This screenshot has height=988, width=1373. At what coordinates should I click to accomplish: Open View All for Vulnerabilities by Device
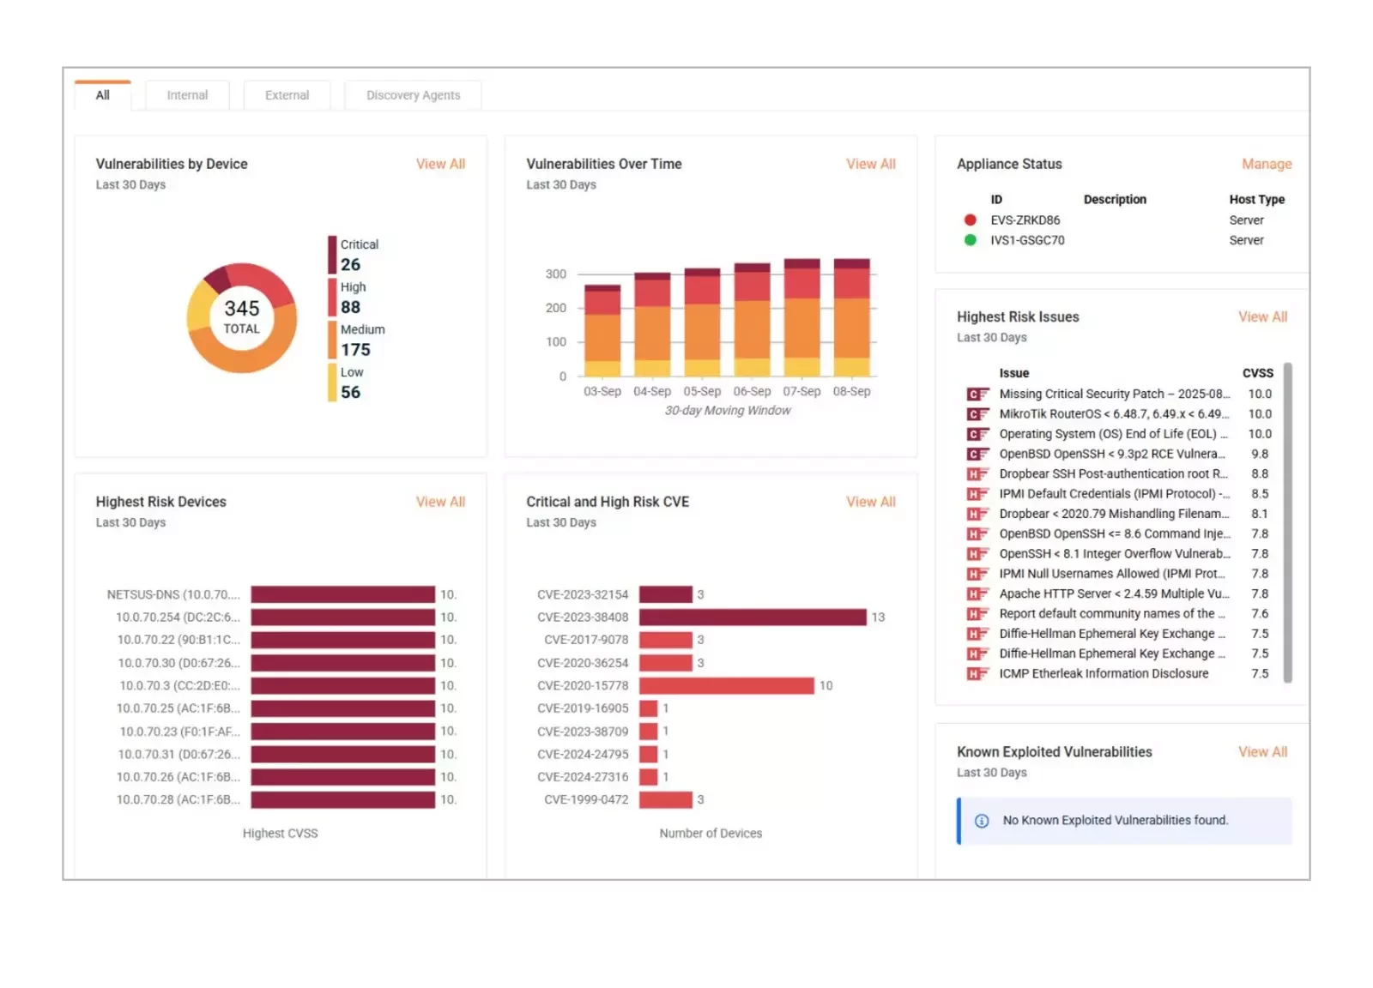pyautogui.click(x=440, y=164)
